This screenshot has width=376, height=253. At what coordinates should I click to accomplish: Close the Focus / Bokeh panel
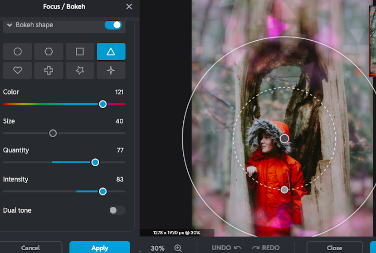(129, 6)
